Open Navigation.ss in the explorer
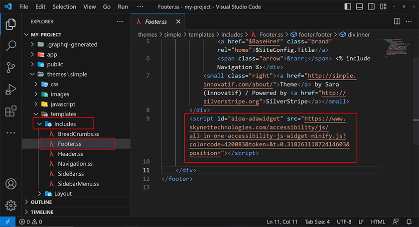This screenshot has height=227, width=419. click(x=76, y=164)
